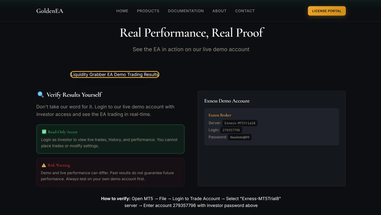Click the password value Newdemo@99
Image resolution: width=381 pixels, height=215 pixels.
point(240,137)
